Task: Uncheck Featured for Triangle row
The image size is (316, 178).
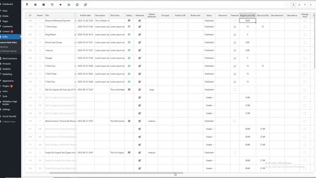Action: (235, 58)
